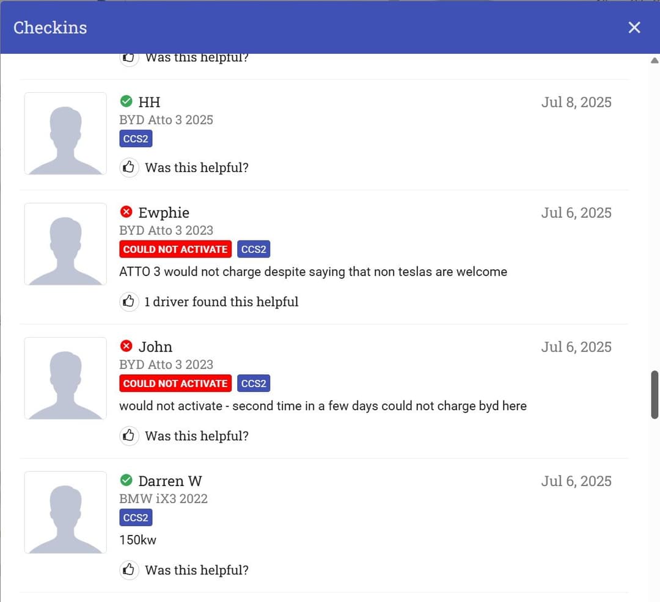Open the '1 driver found this helpful' link
This screenshot has width=660, height=602.
coord(221,301)
